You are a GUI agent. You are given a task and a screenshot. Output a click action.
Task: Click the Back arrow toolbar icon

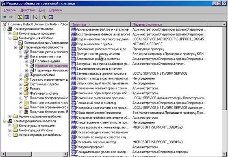coord(4,17)
